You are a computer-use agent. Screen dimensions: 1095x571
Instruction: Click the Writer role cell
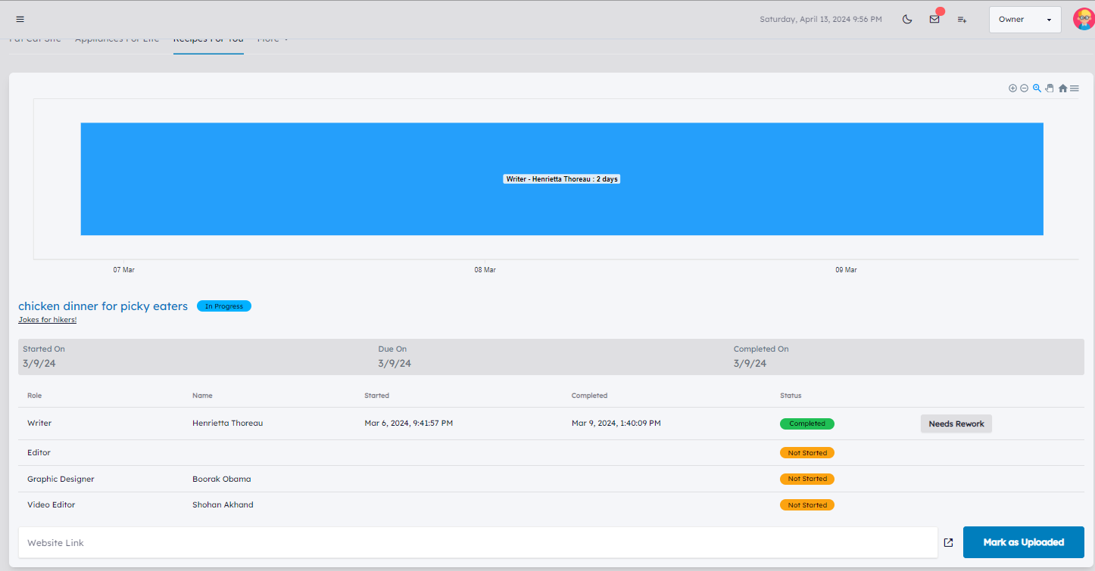pyautogui.click(x=39, y=423)
